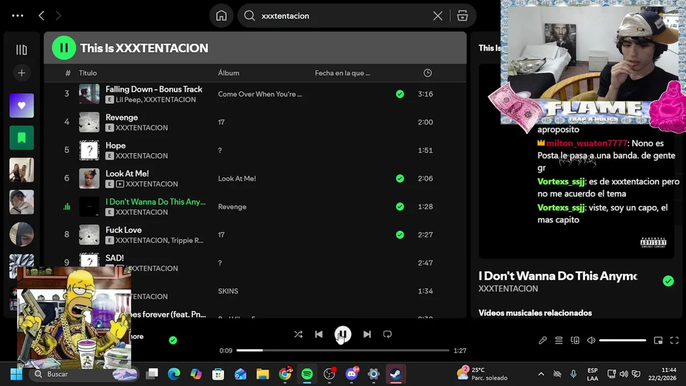Select the Revenge song title
686x386 pixels.
click(122, 117)
